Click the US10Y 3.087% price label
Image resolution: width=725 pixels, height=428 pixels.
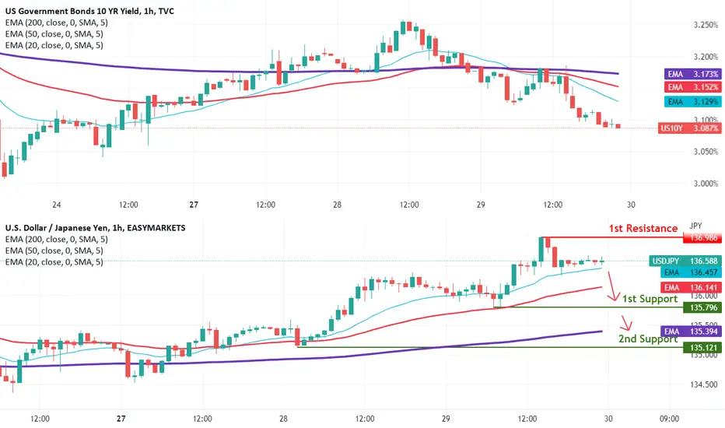coord(689,128)
